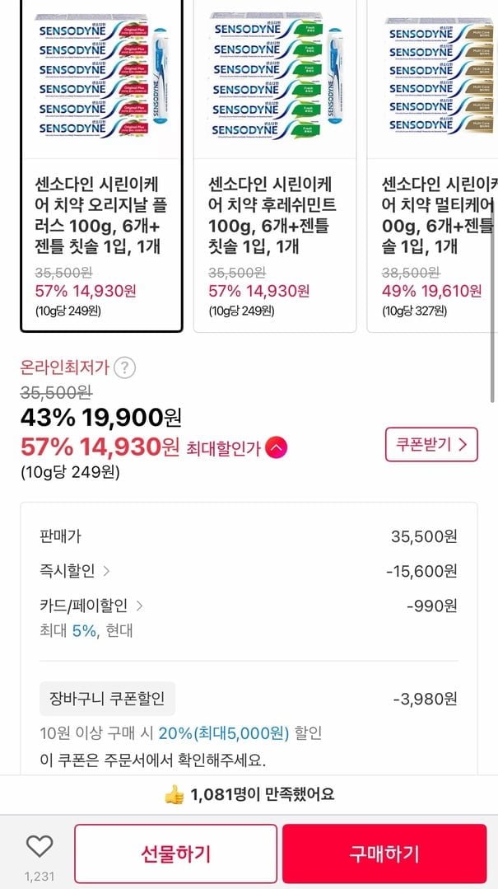This screenshot has width=498, height=889.
Task: Expand the 즉시할인 details chevron
Action: click(107, 571)
